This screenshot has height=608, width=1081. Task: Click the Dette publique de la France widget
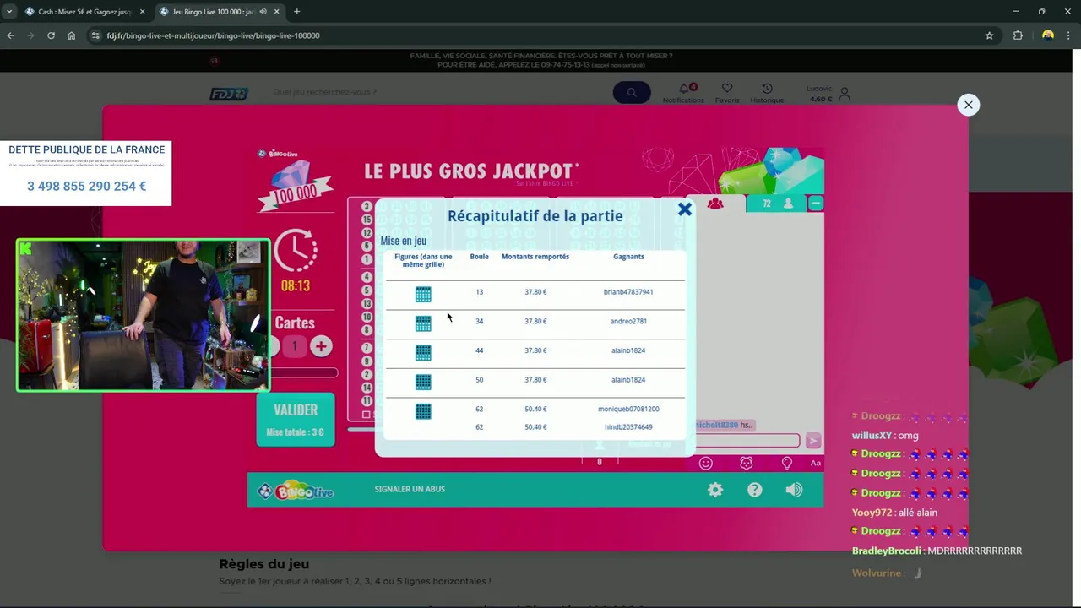(x=85, y=173)
